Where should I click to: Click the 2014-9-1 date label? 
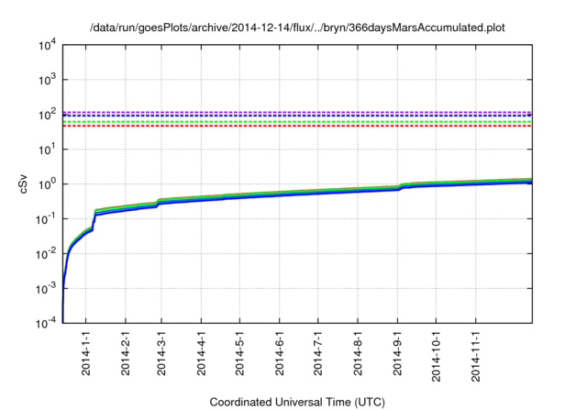pos(397,353)
